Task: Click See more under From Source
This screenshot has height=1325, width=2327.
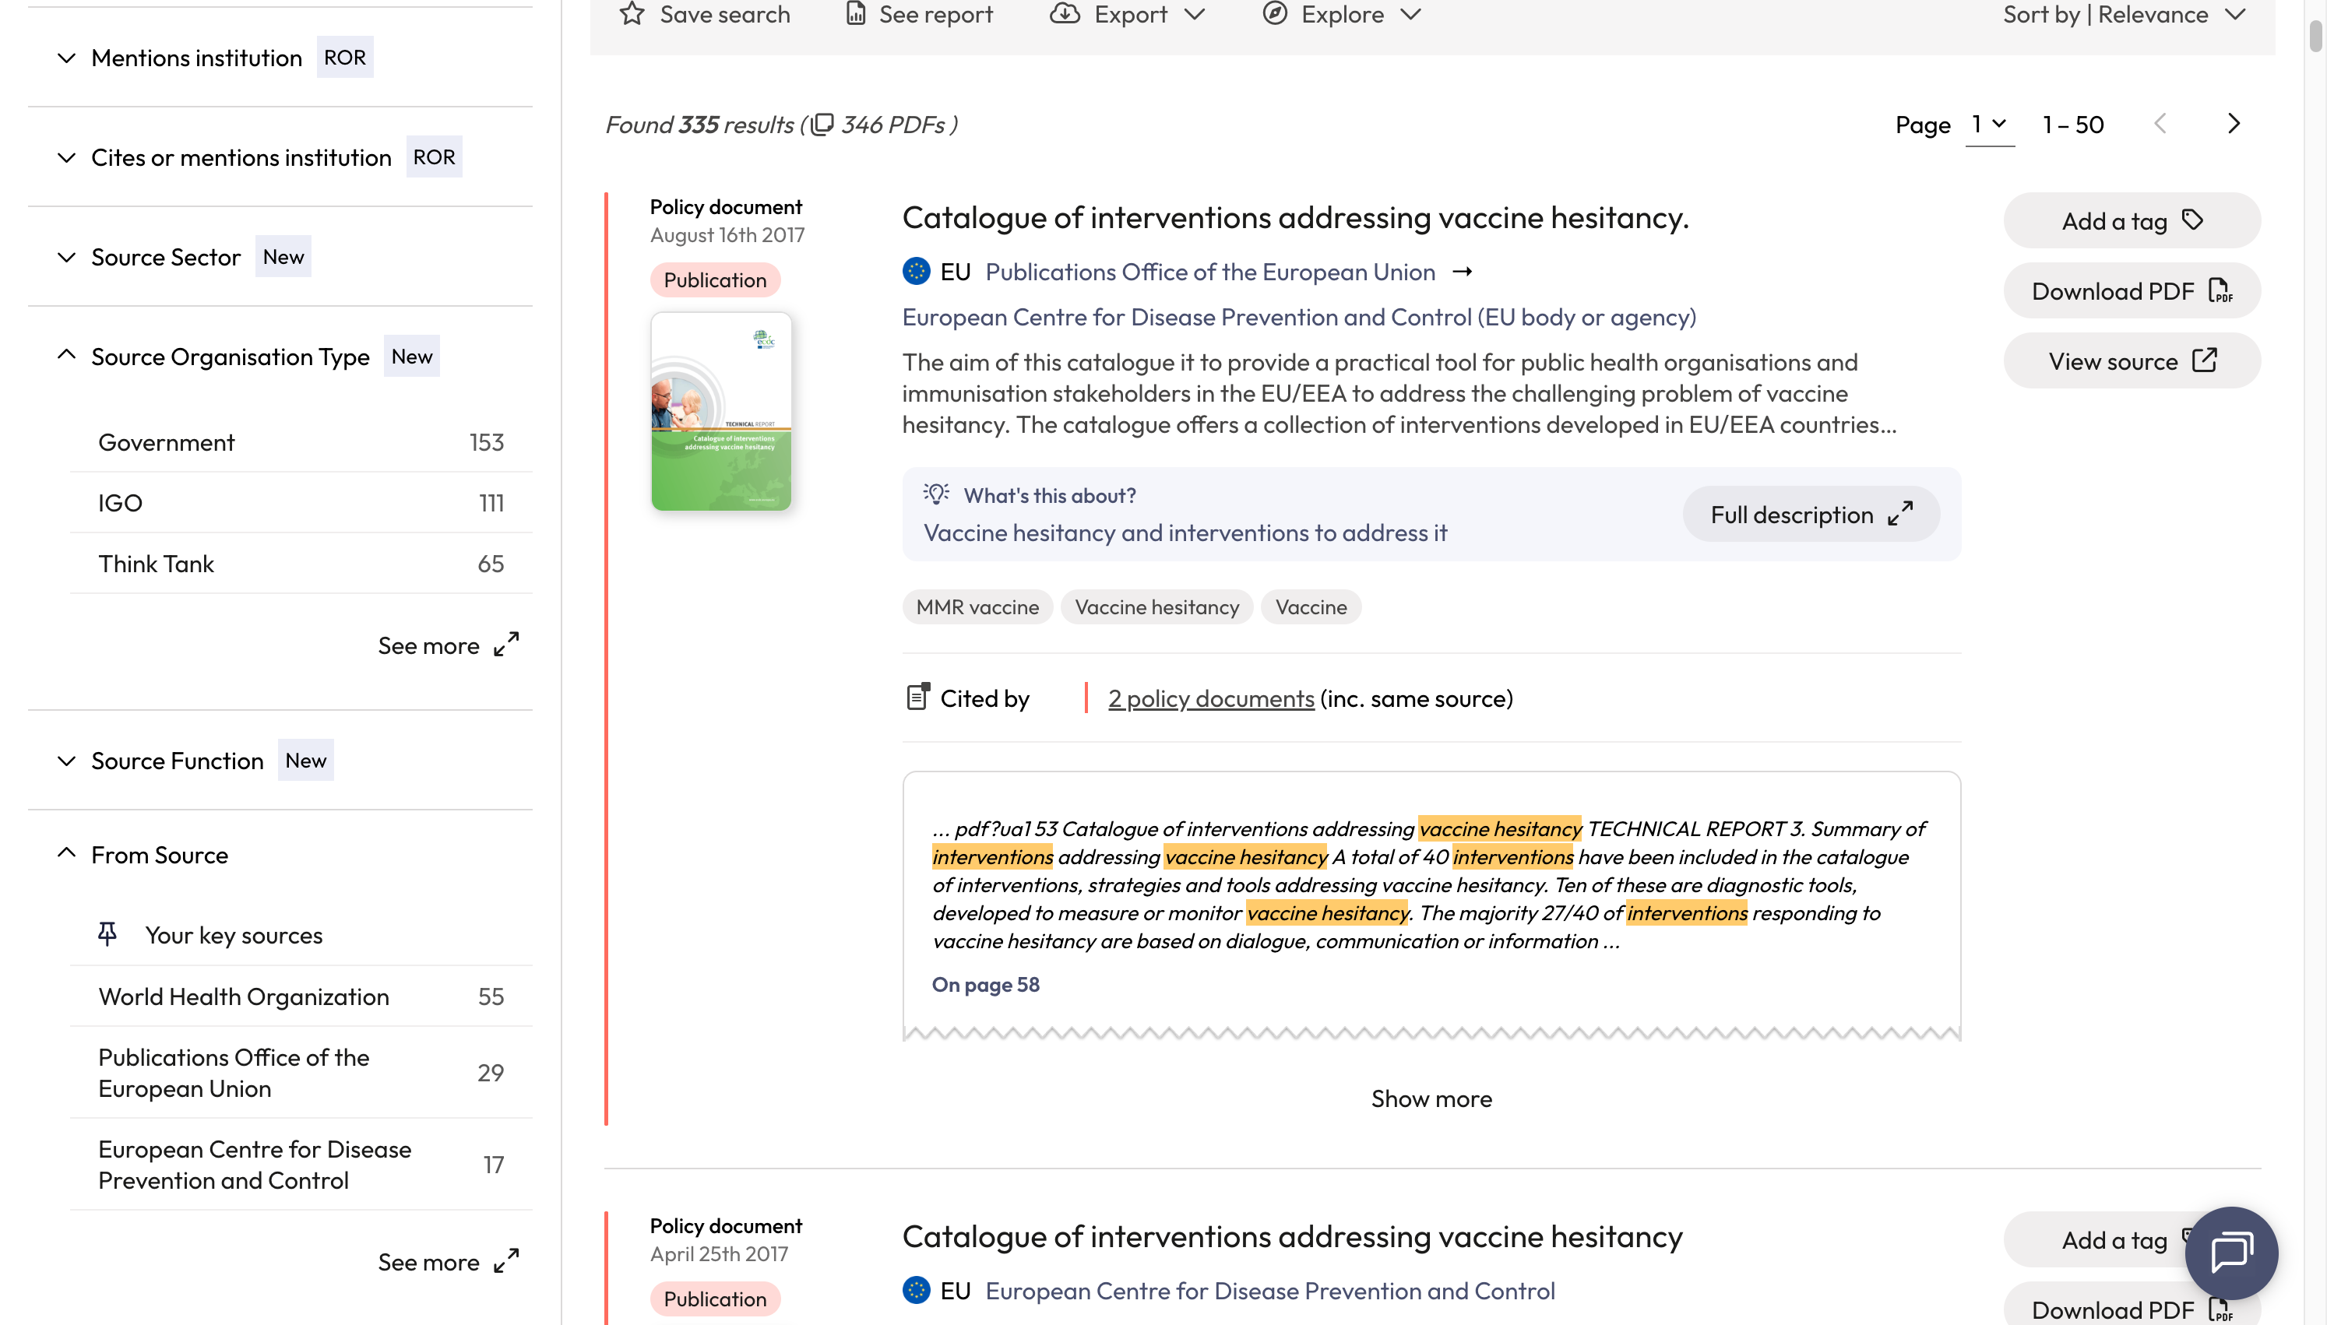Action: (x=448, y=1262)
